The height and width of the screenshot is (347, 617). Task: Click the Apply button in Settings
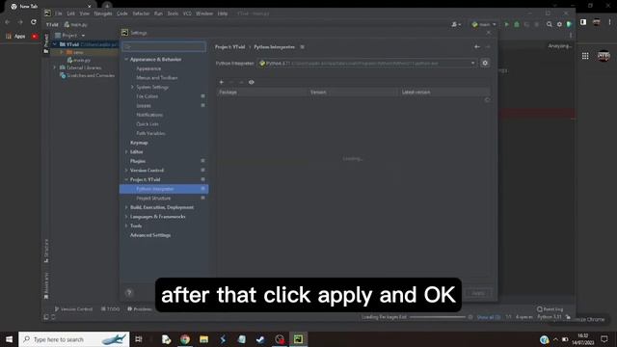[478, 293]
